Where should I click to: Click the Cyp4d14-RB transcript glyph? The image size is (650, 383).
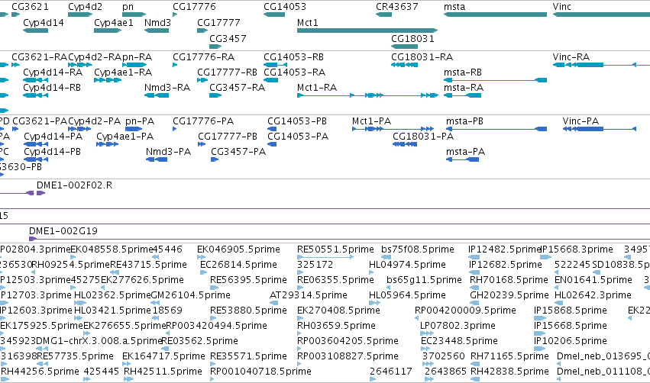coord(35,95)
